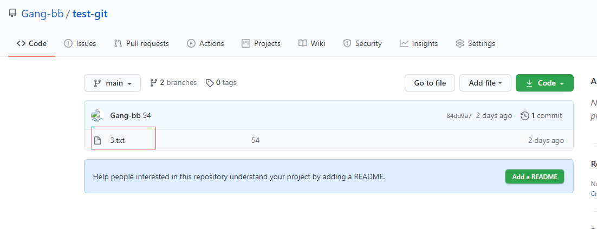The width and height of the screenshot is (597, 229).
Task: Click the pull request icon in its tab
Action: click(x=118, y=43)
